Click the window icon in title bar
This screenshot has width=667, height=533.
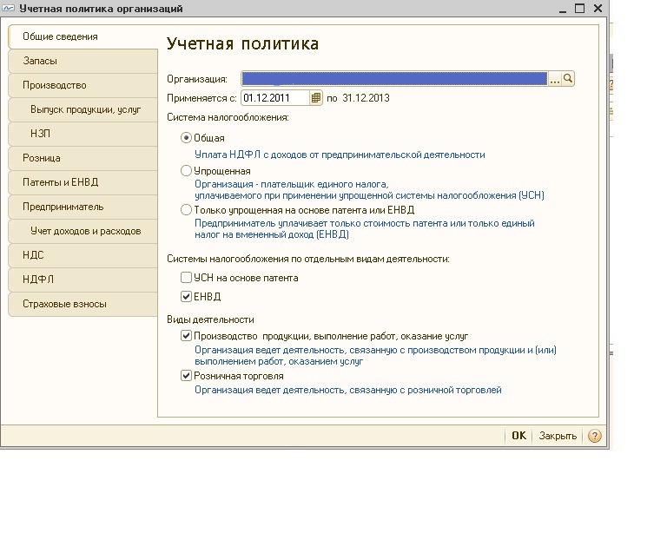[9, 8]
